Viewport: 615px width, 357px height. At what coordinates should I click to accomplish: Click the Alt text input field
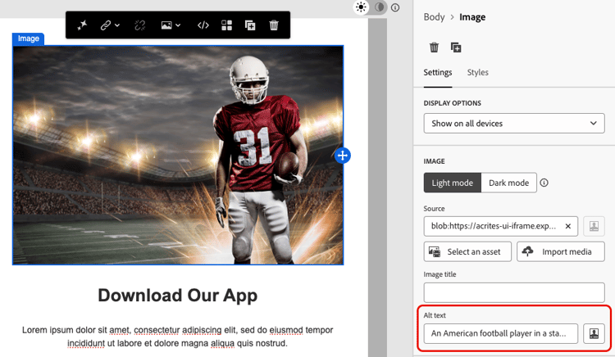click(501, 333)
